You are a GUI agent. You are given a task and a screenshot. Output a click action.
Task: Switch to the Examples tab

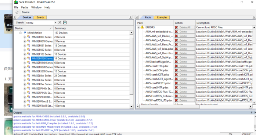pyautogui.click(x=162, y=17)
